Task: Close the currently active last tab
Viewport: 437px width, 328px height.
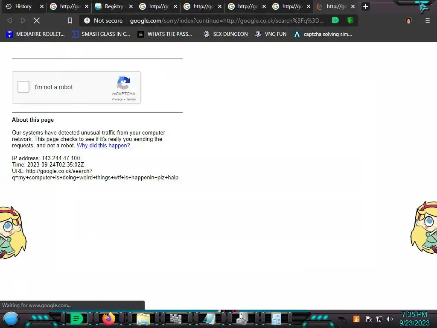Action: pyautogui.click(x=353, y=6)
